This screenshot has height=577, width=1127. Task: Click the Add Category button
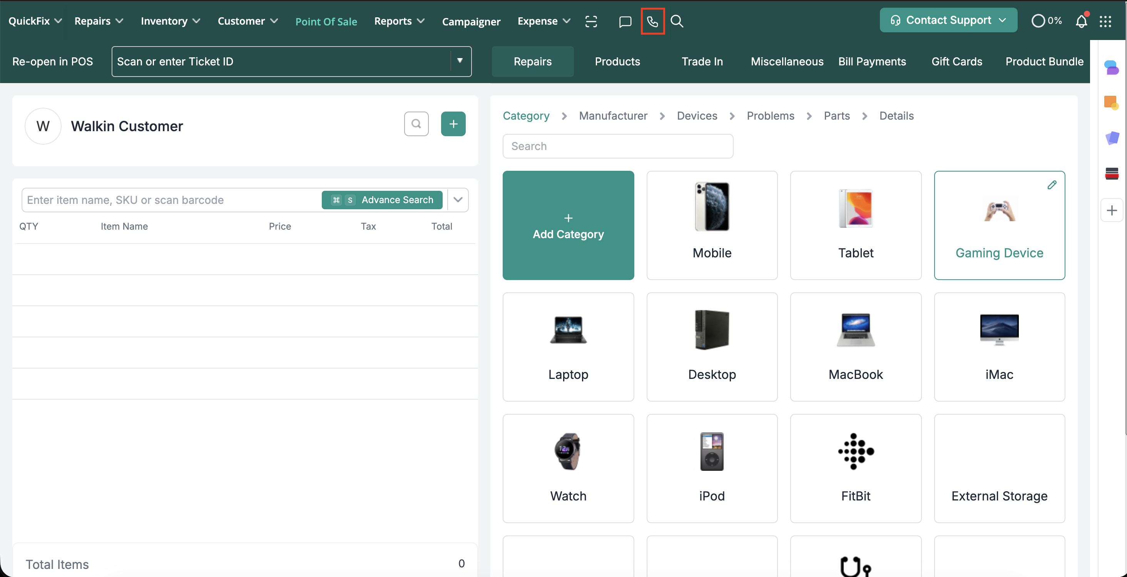pos(568,225)
